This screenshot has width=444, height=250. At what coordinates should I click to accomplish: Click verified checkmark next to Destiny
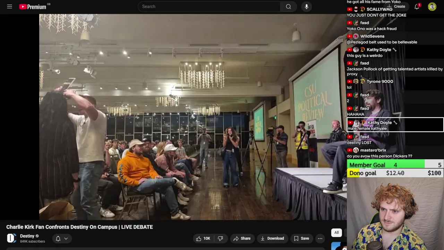[x=37, y=236]
